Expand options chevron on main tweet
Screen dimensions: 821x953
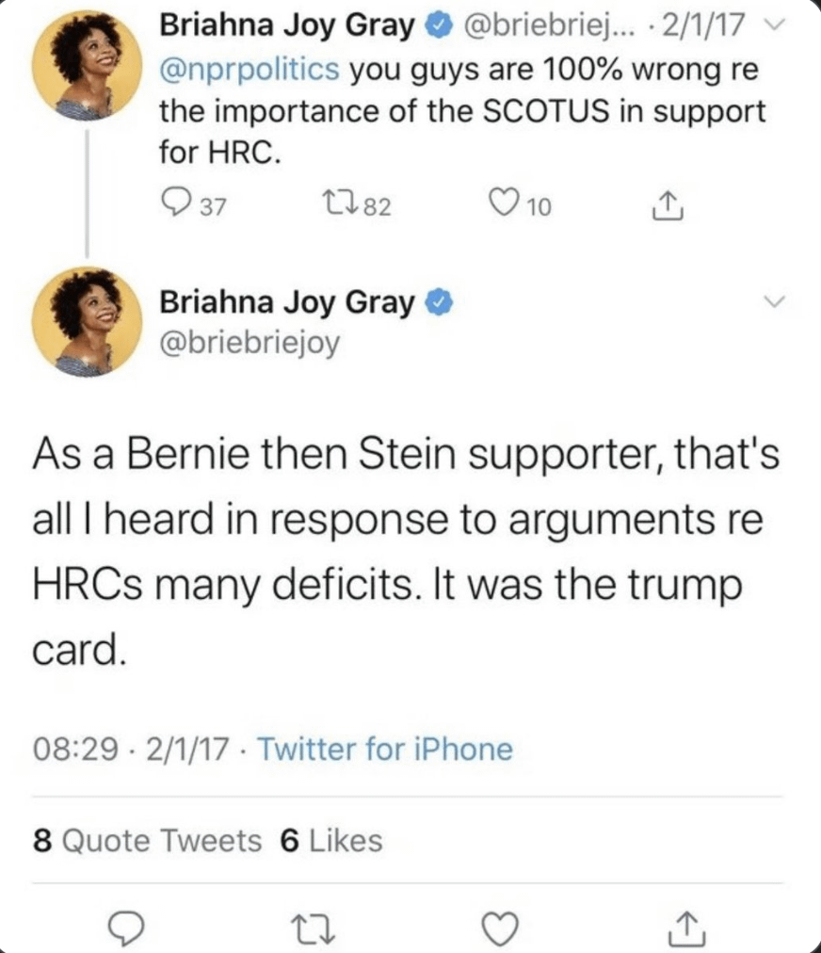[x=774, y=303]
